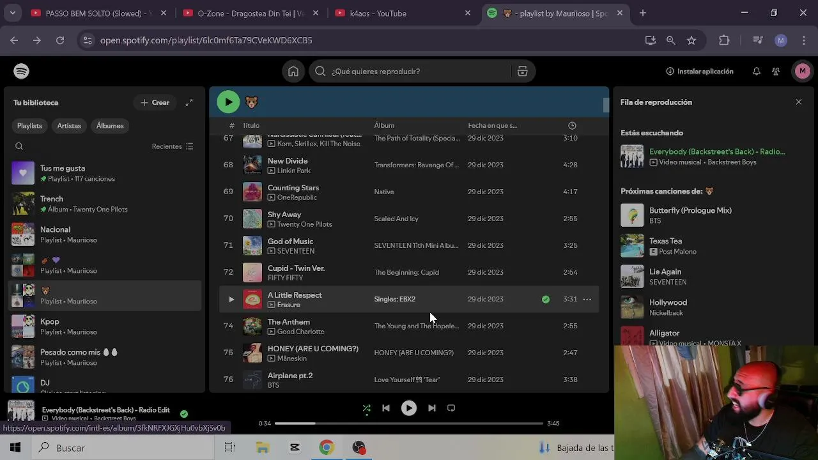Screen dimensions: 818x460
Task: Open Windows Start menu
Action: pos(15,448)
